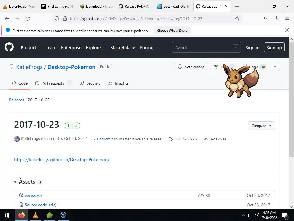This screenshot has height=221, width=294.
Task: Go to the Releases breadcrumb link
Action: [16, 100]
